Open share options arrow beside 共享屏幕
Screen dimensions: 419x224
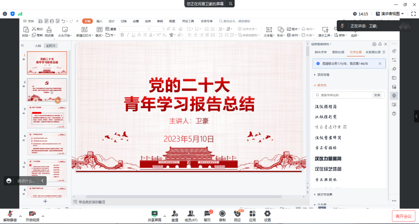(x=165, y=217)
